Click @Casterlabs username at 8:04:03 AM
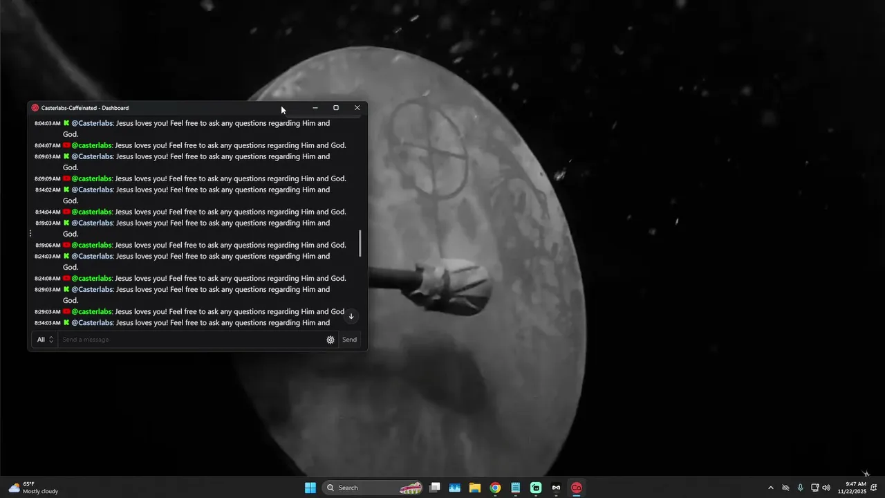Screen dimensions: 885x498 point(92,123)
